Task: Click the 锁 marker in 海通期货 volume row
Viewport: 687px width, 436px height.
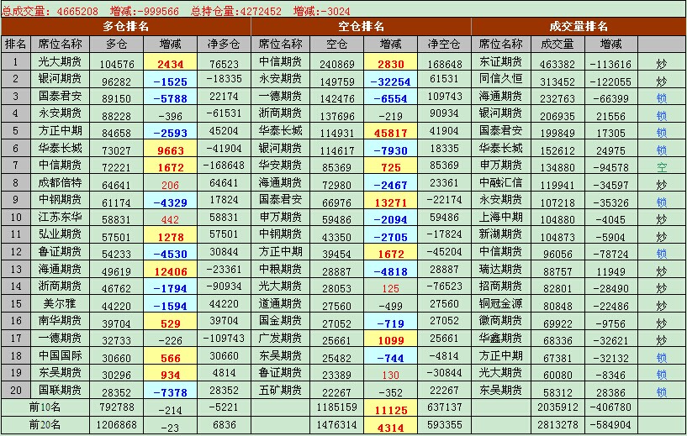Action: (x=662, y=98)
